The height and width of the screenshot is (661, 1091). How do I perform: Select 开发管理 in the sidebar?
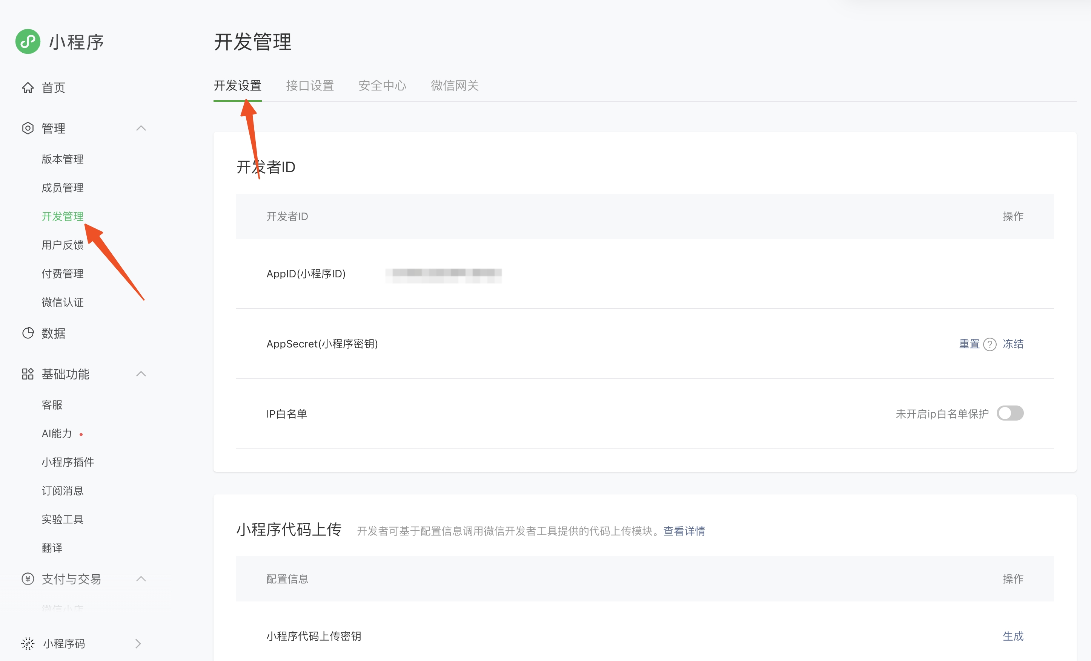click(62, 216)
